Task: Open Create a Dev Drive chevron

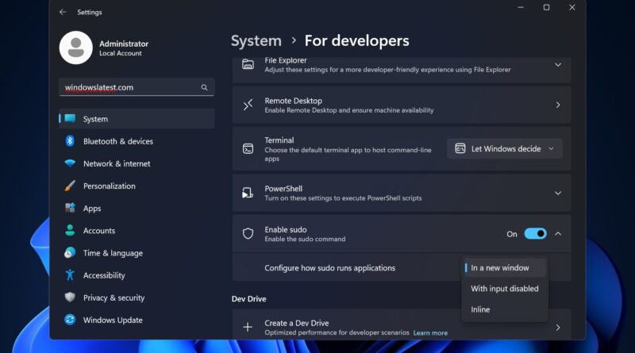Action: click(x=558, y=327)
